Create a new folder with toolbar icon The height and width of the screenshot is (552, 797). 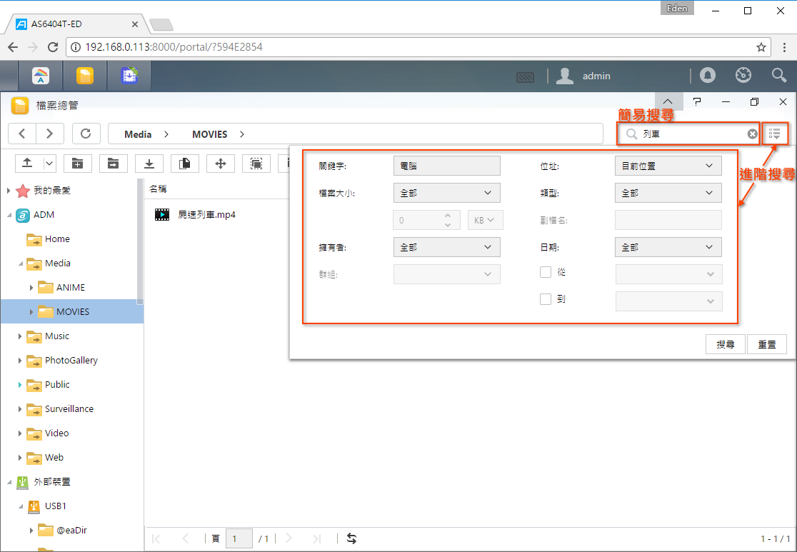(x=78, y=163)
